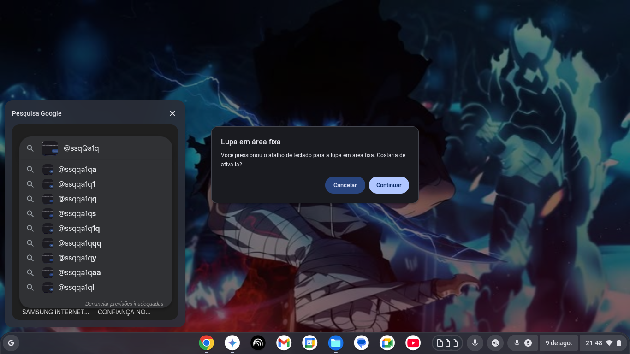Select suggestion @ssqqa1qa
The height and width of the screenshot is (354, 630).
pyautogui.click(x=96, y=169)
